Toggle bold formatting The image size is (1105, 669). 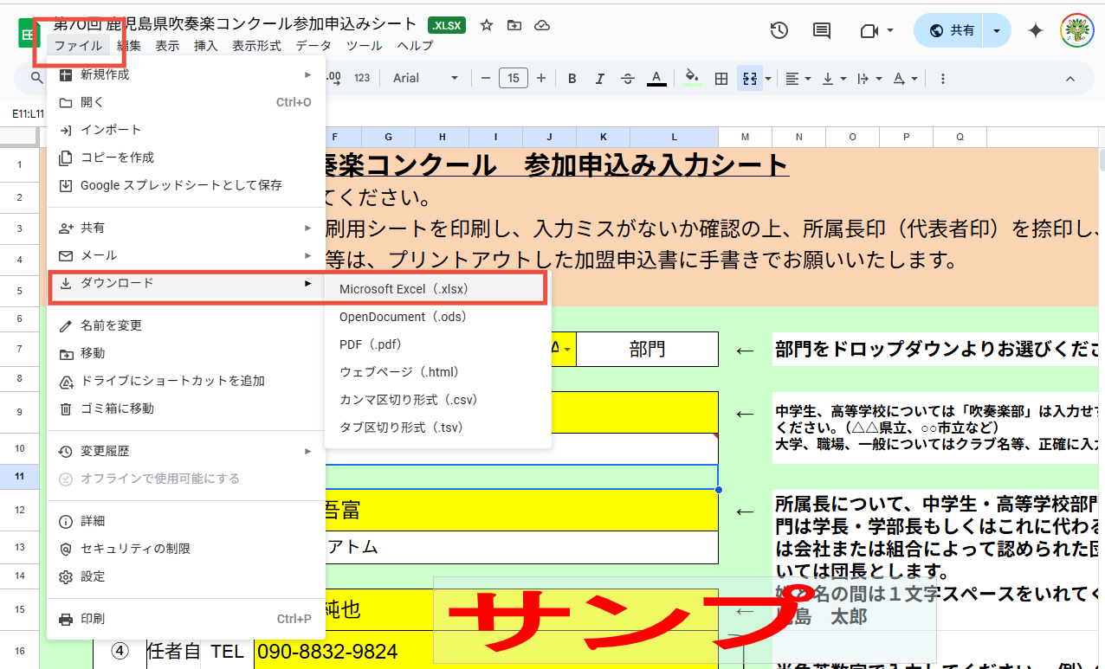pos(572,79)
